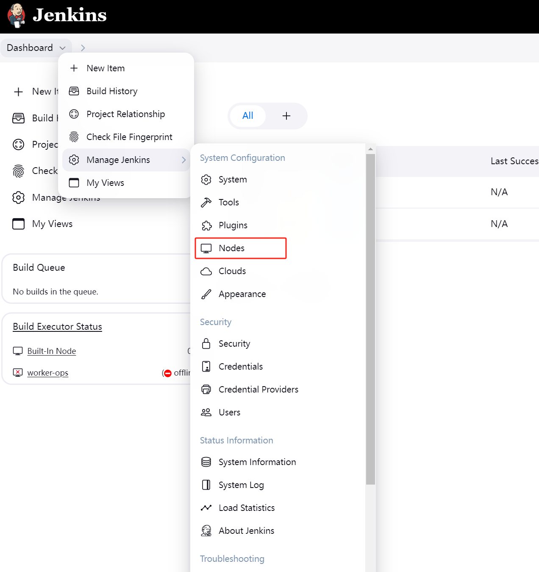This screenshot has height=572, width=539.
Task: Click the sidebar My Views icon
Action: click(x=18, y=224)
